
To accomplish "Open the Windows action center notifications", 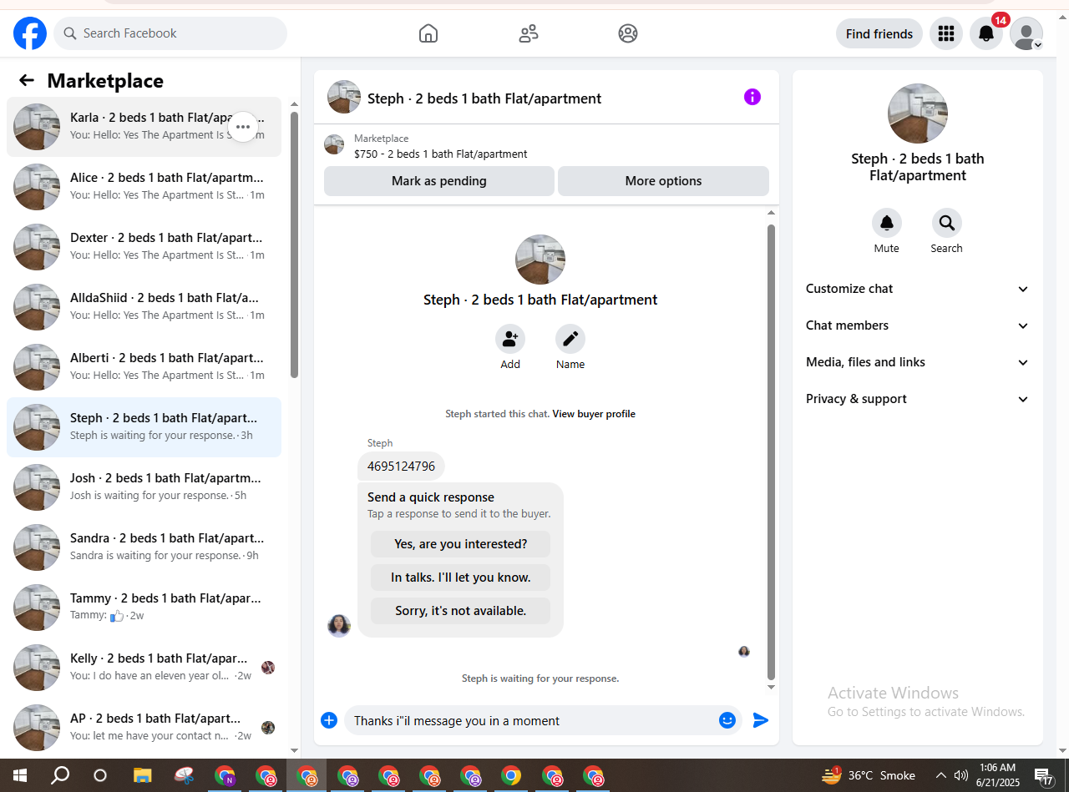I will click(1044, 777).
